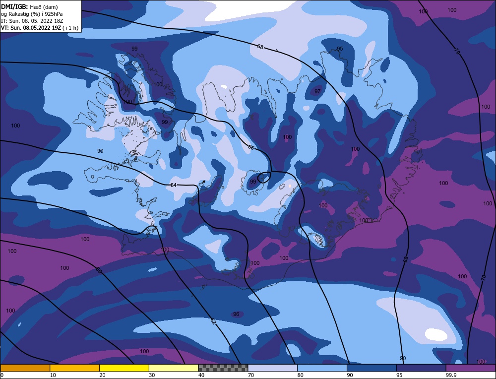The width and height of the screenshot is (496, 379).
Task: Click the '66' contour line label
Action: pos(251,147)
